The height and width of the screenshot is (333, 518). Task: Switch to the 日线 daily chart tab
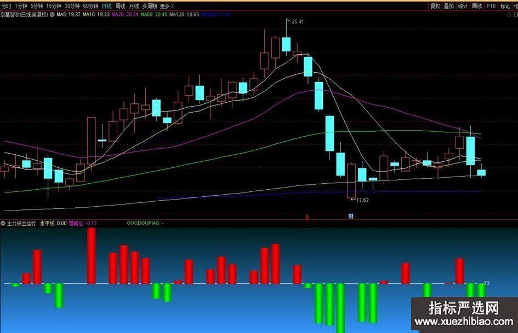pyautogui.click(x=107, y=6)
